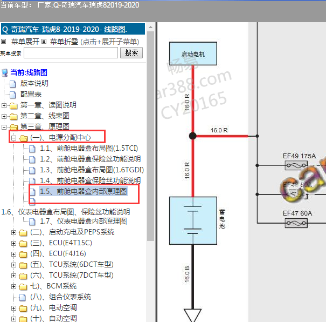The height and width of the screenshot is (322, 326).
Task: Select 第一章、读图说明 tree label
Action: (x=48, y=105)
